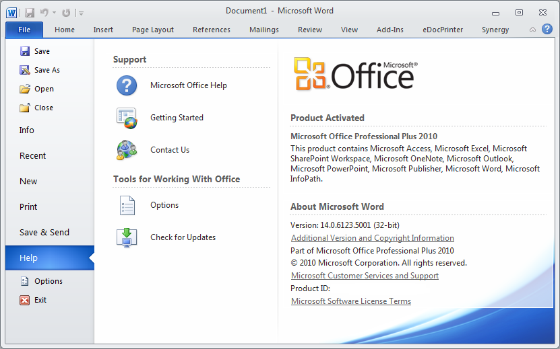Switch to the Mailings tab
The height and width of the screenshot is (349, 560).
(264, 30)
